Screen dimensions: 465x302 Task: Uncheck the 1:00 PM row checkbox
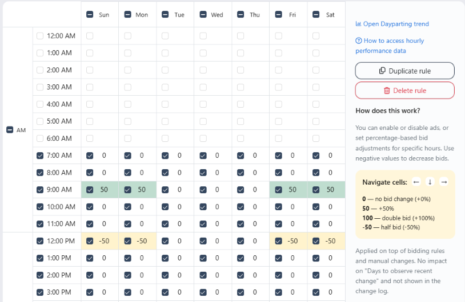tap(40, 258)
